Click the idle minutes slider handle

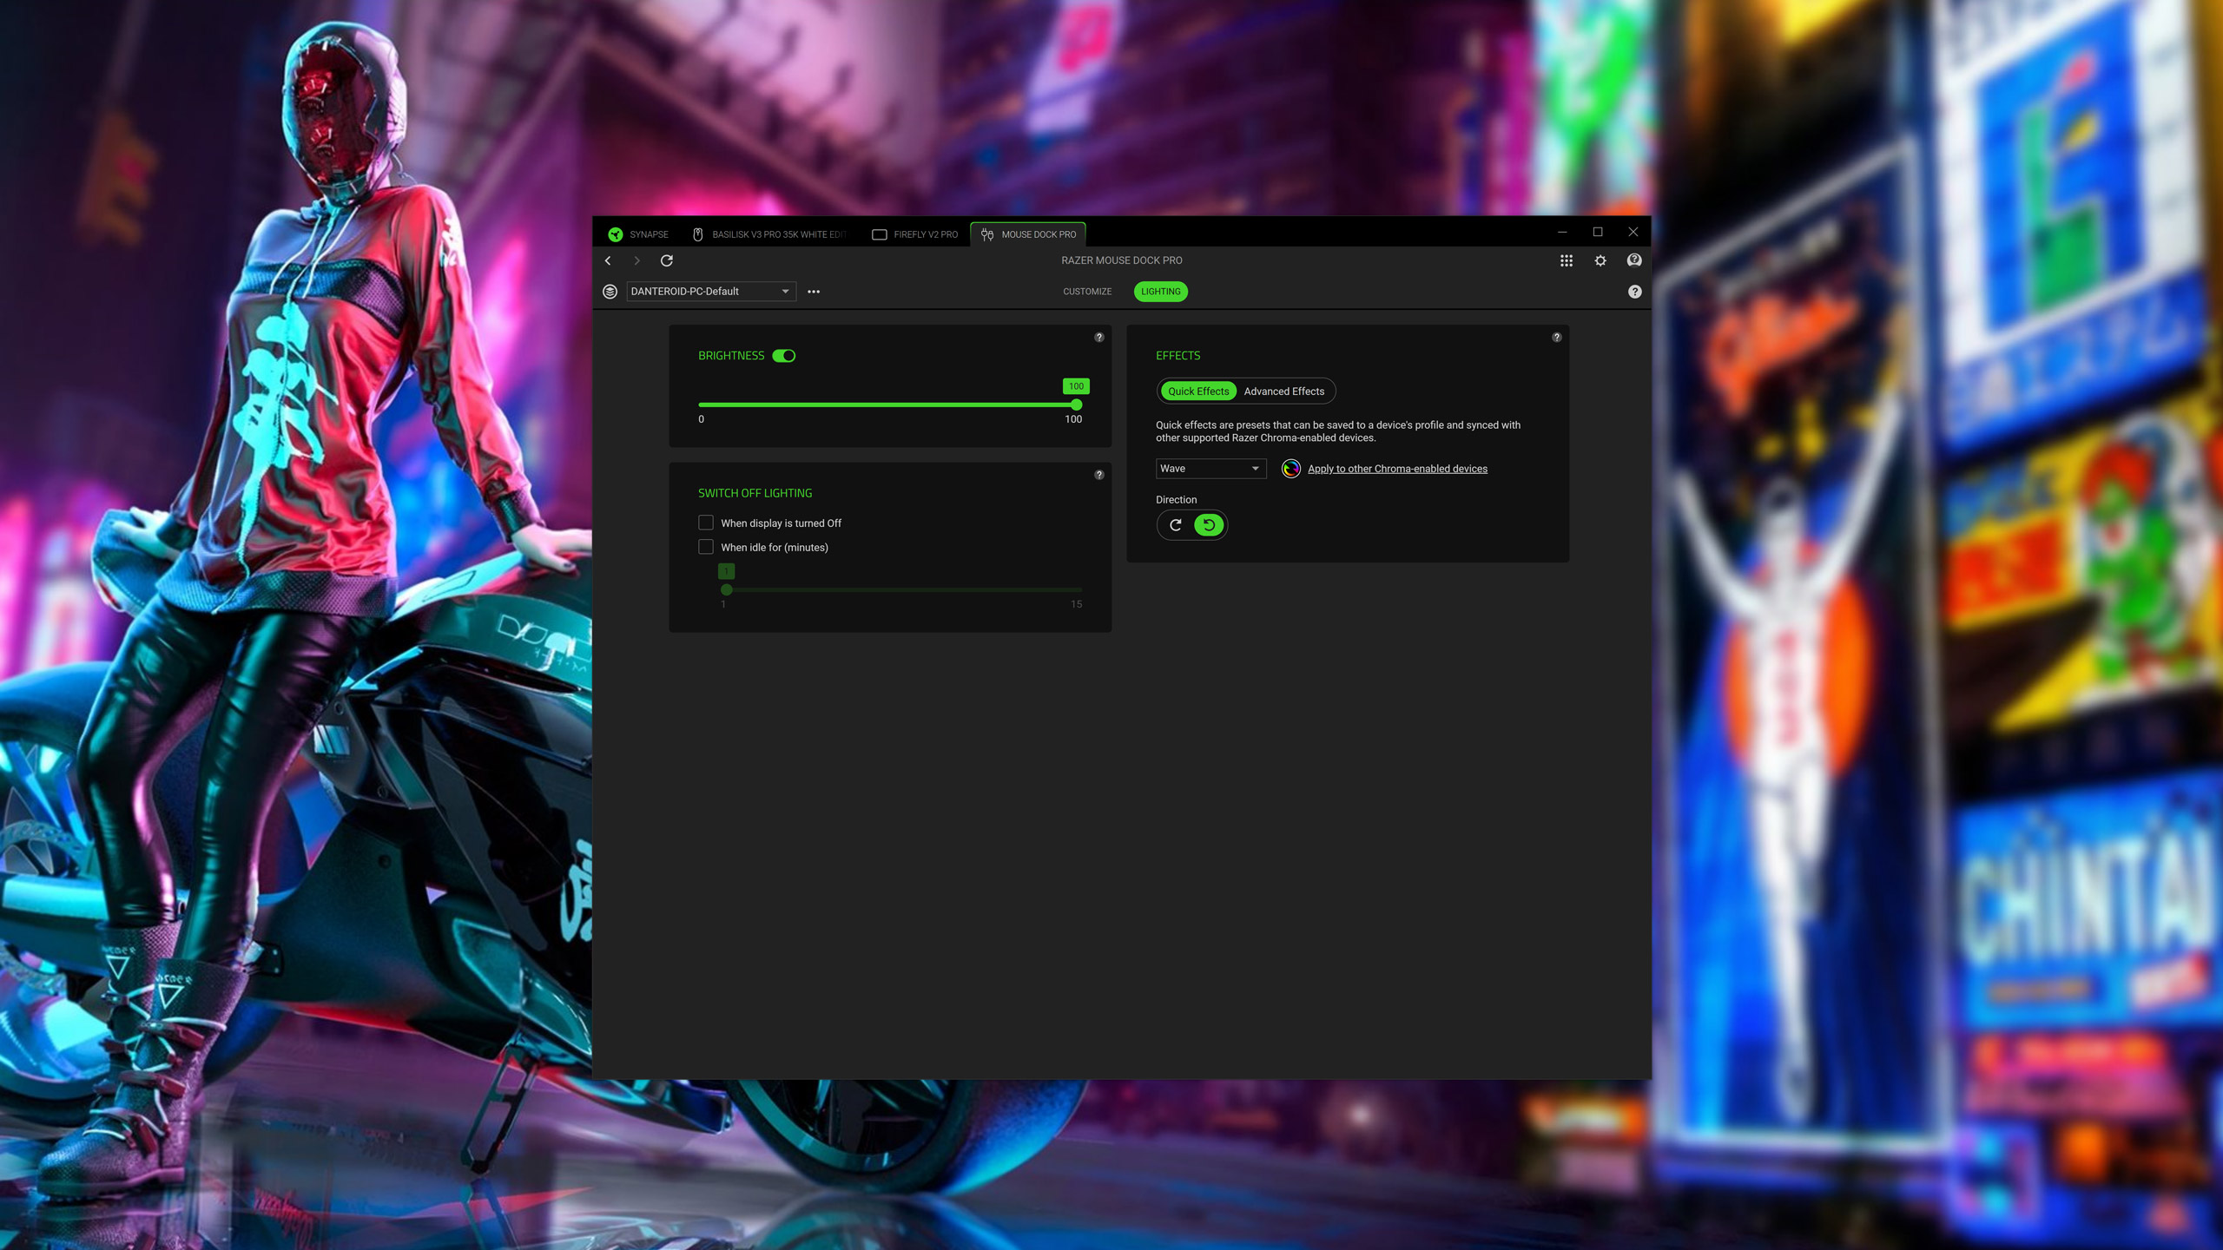click(727, 589)
